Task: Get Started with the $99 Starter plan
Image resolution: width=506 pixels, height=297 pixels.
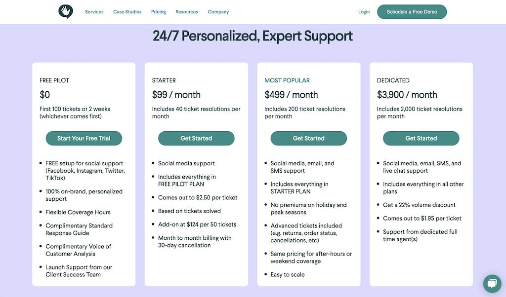Action: pos(196,138)
